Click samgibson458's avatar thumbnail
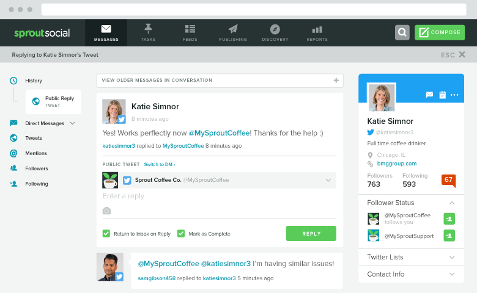This screenshot has width=477, height=293. [x=110, y=267]
